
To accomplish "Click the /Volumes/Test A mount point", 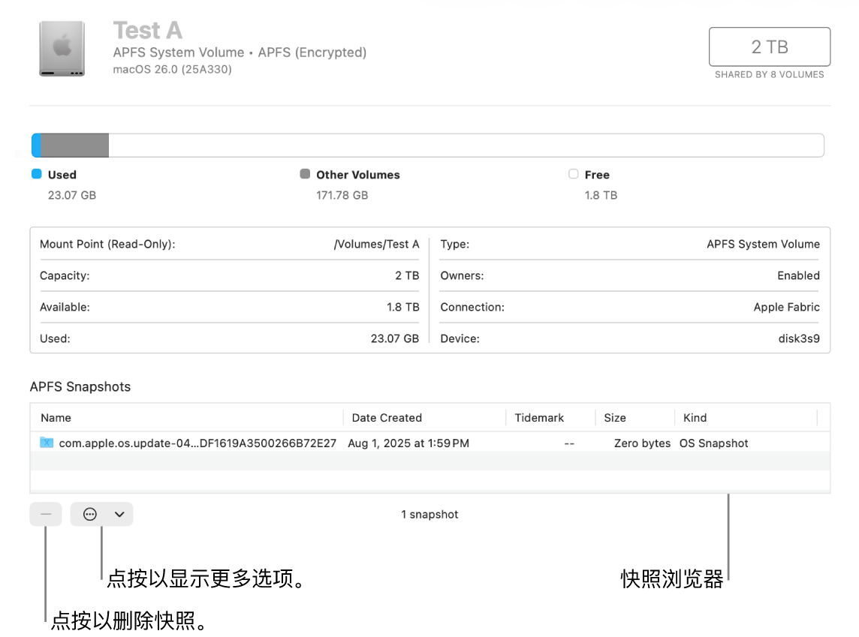I will point(376,244).
